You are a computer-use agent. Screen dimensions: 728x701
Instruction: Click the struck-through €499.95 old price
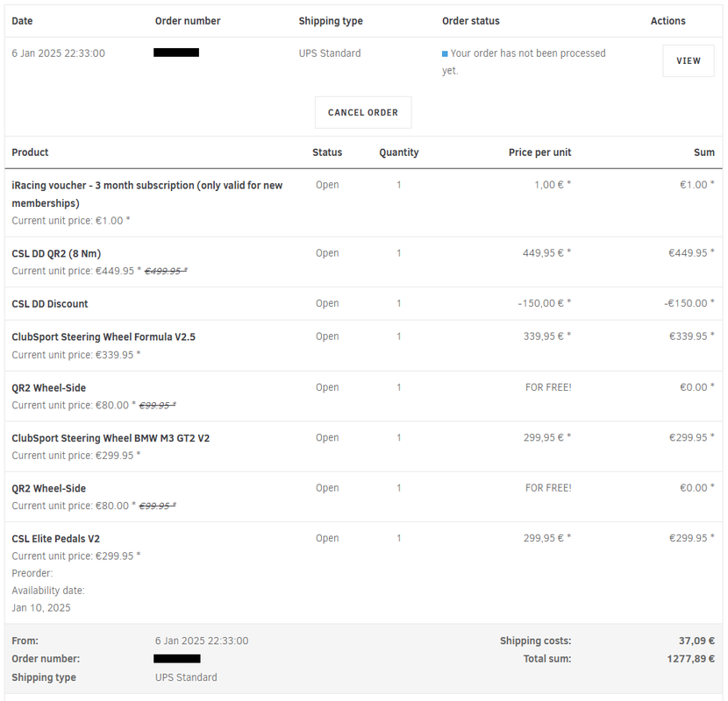(x=166, y=271)
